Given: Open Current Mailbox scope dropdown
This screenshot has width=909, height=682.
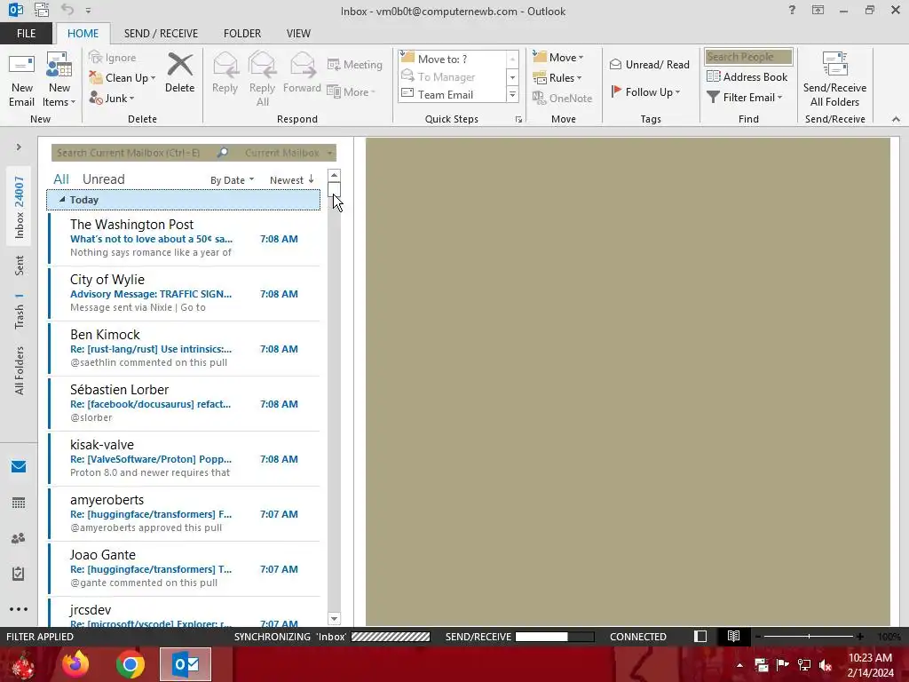Looking at the screenshot, I should coord(289,153).
